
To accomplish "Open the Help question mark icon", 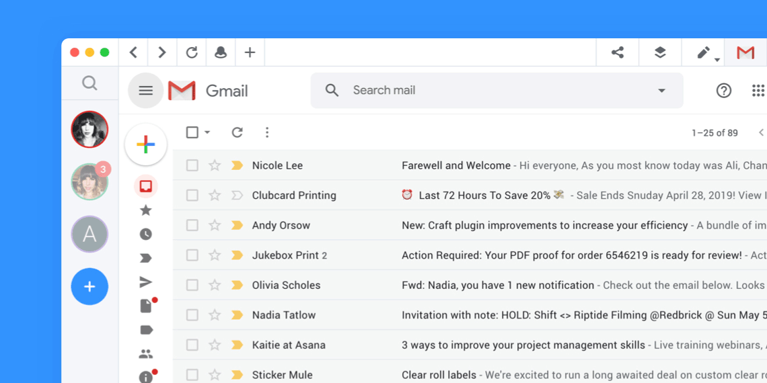I will 723,91.
